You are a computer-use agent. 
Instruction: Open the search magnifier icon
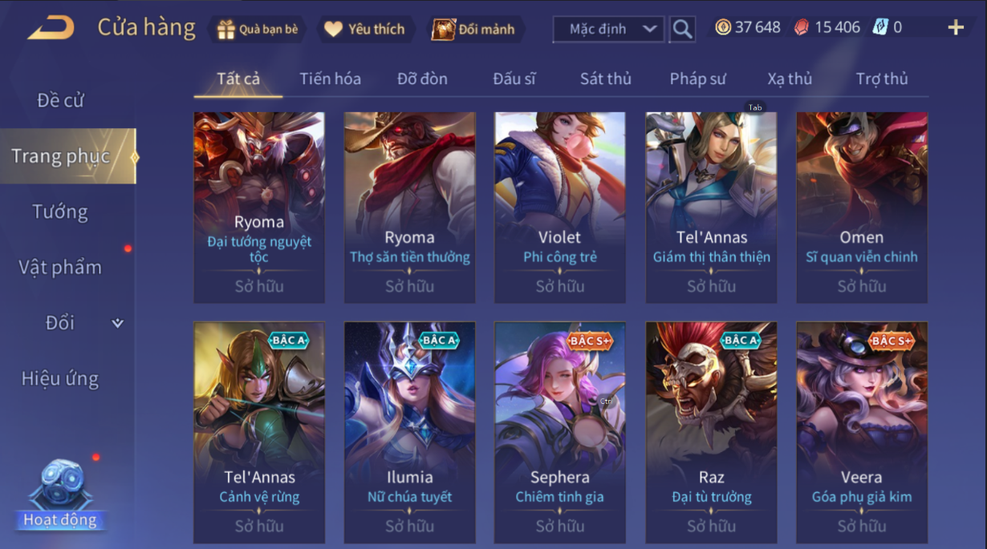pos(682,29)
